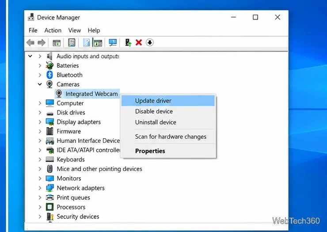Close the Device Manager window
The width and height of the screenshot is (327, 232).
pyautogui.click(x=278, y=17)
